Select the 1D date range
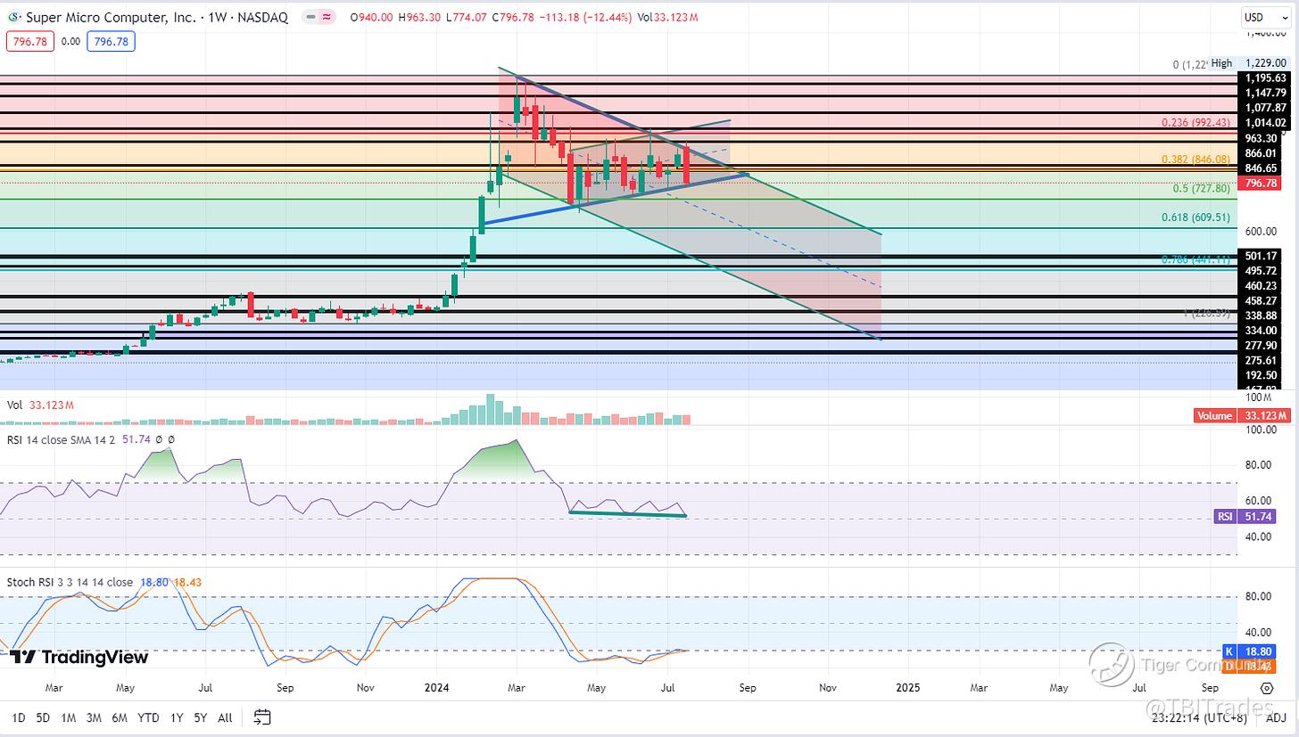The width and height of the screenshot is (1299, 737). coord(18,717)
